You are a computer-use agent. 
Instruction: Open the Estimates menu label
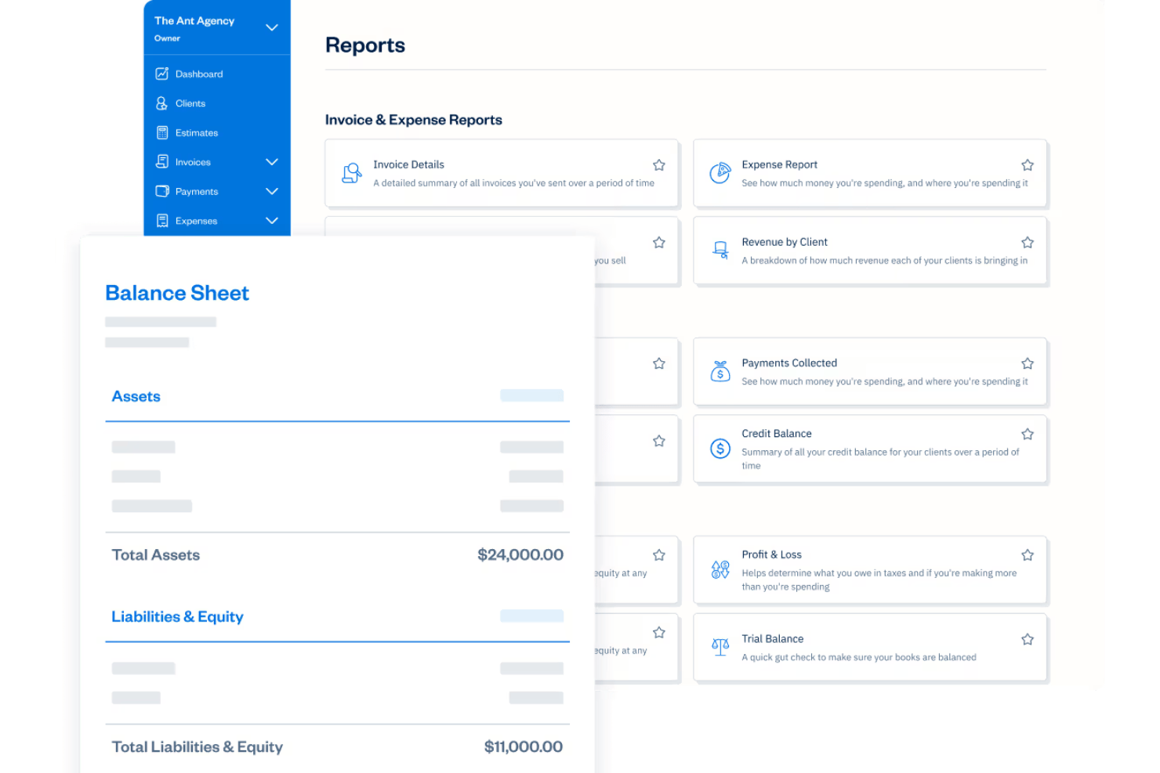tap(197, 133)
